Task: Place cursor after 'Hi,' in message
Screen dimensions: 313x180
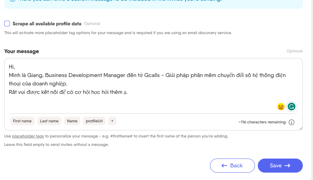Action: point(15,67)
